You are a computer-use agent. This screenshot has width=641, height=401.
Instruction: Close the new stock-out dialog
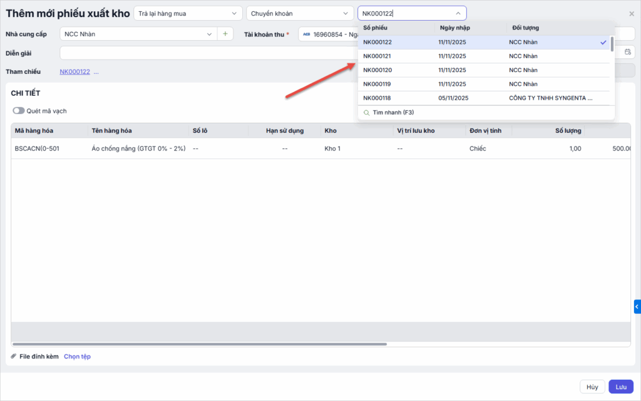coord(632,14)
